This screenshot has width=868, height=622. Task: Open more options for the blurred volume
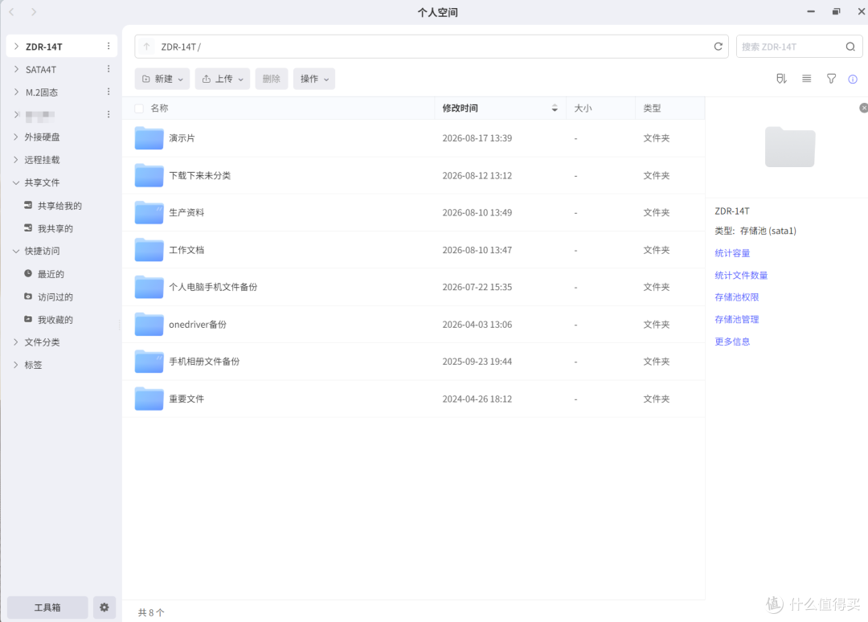(108, 115)
